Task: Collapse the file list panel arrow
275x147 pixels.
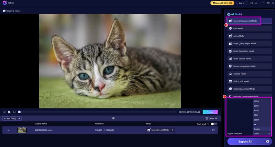Action: pos(113,118)
